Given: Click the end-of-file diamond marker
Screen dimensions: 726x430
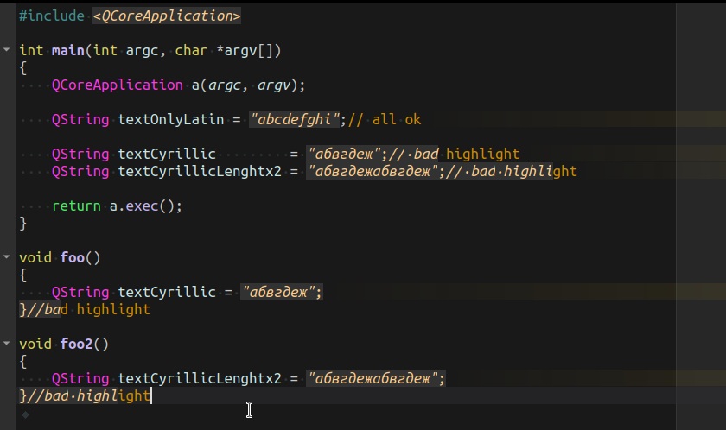Looking at the screenshot, I should 24,414.
